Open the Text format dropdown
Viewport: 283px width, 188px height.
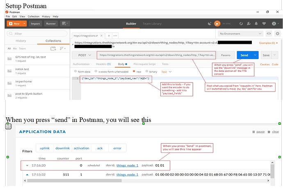[166, 72]
